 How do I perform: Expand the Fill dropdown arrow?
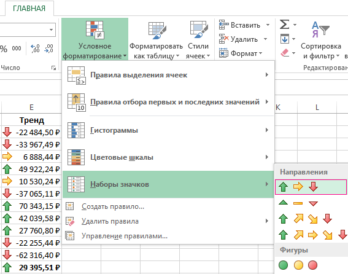(293, 39)
